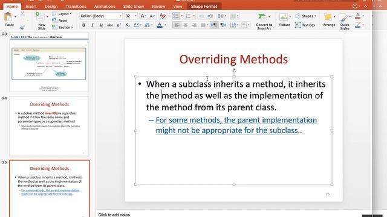Open the character spacing AV menu

coord(137,25)
